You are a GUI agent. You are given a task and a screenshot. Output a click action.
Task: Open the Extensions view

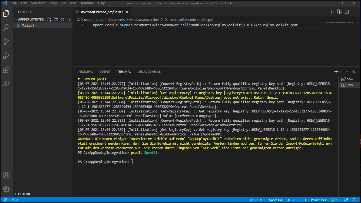click(x=6, y=70)
